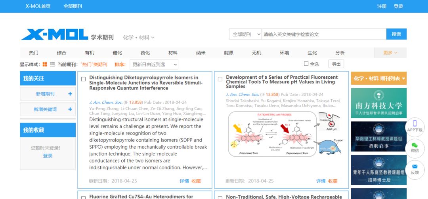
Task: Open the 全部期刊 search scope dropdown
Action: point(245,34)
